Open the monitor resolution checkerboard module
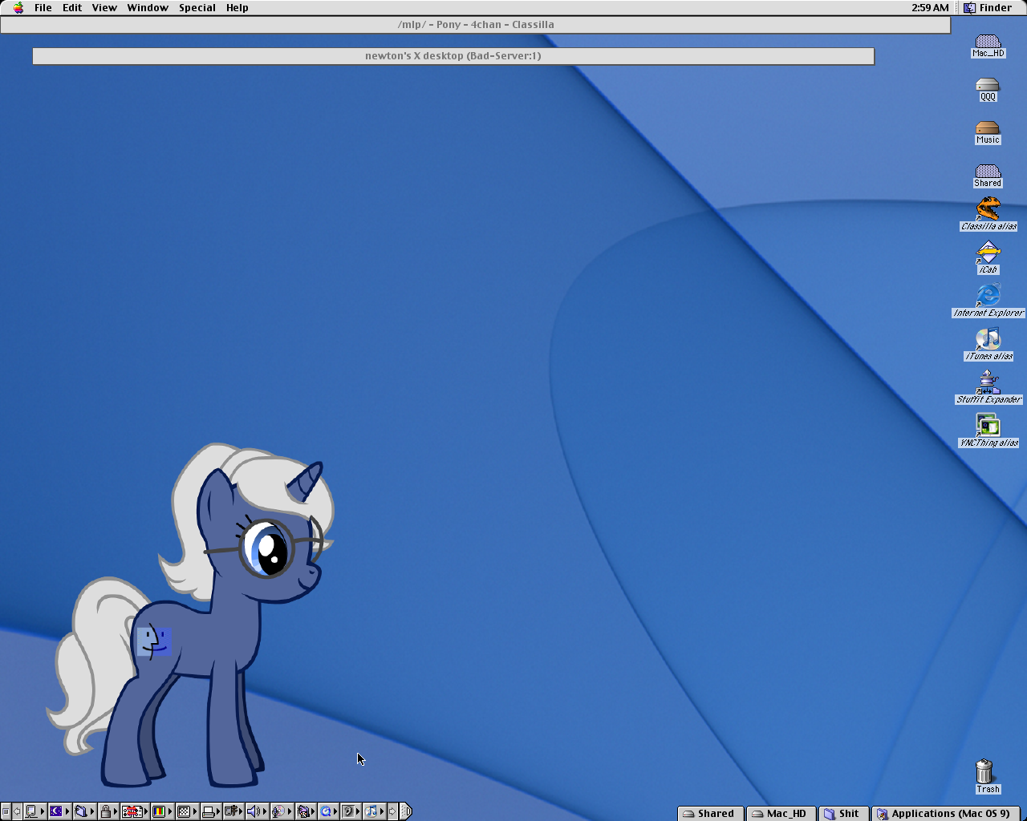Screen dimensions: 1027x821 tap(187, 811)
